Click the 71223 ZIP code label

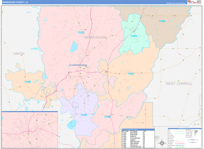coord(133,36)
